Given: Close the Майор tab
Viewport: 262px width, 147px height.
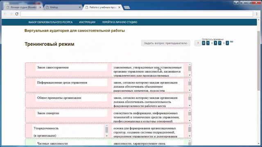Looking at the screenshot, I should tap(80, 7).
